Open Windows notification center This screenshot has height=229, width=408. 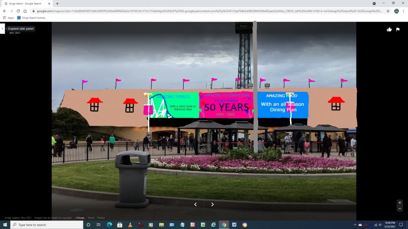(x=401, y=225)
